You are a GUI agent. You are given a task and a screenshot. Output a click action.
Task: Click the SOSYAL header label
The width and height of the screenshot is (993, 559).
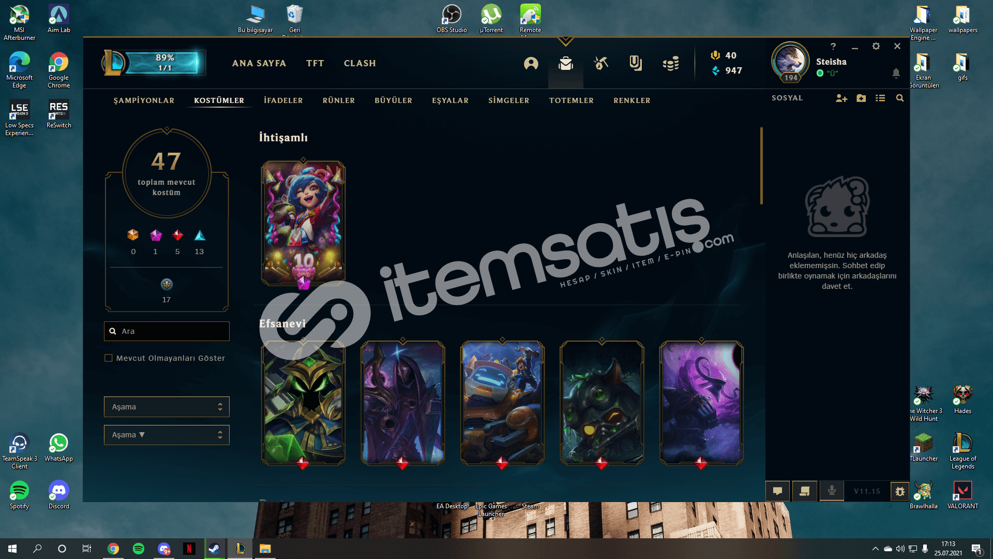[x=787, y=98]
